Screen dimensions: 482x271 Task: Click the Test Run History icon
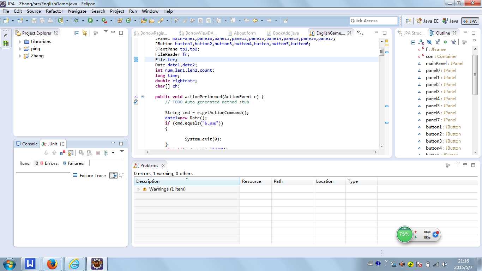coord(106,153)
